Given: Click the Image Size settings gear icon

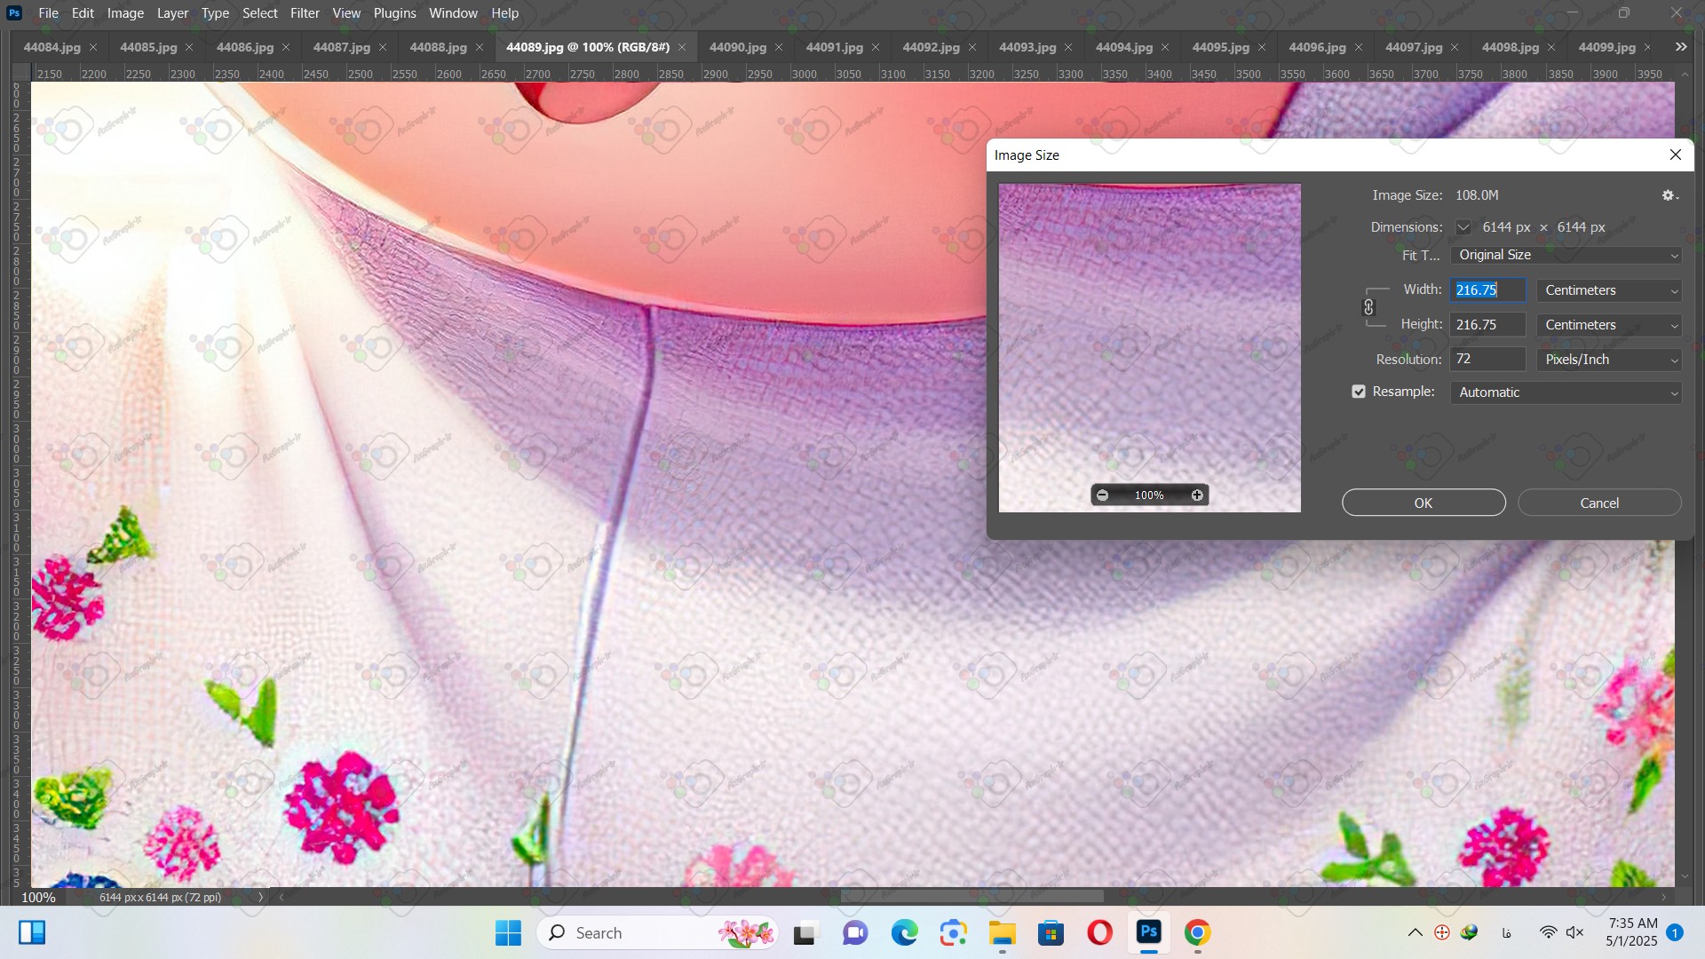Looking at the screenshot, I should (x=1669, y=195).
